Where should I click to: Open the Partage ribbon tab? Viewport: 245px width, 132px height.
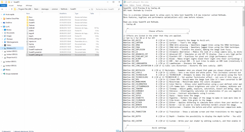(x=20, y=6)
